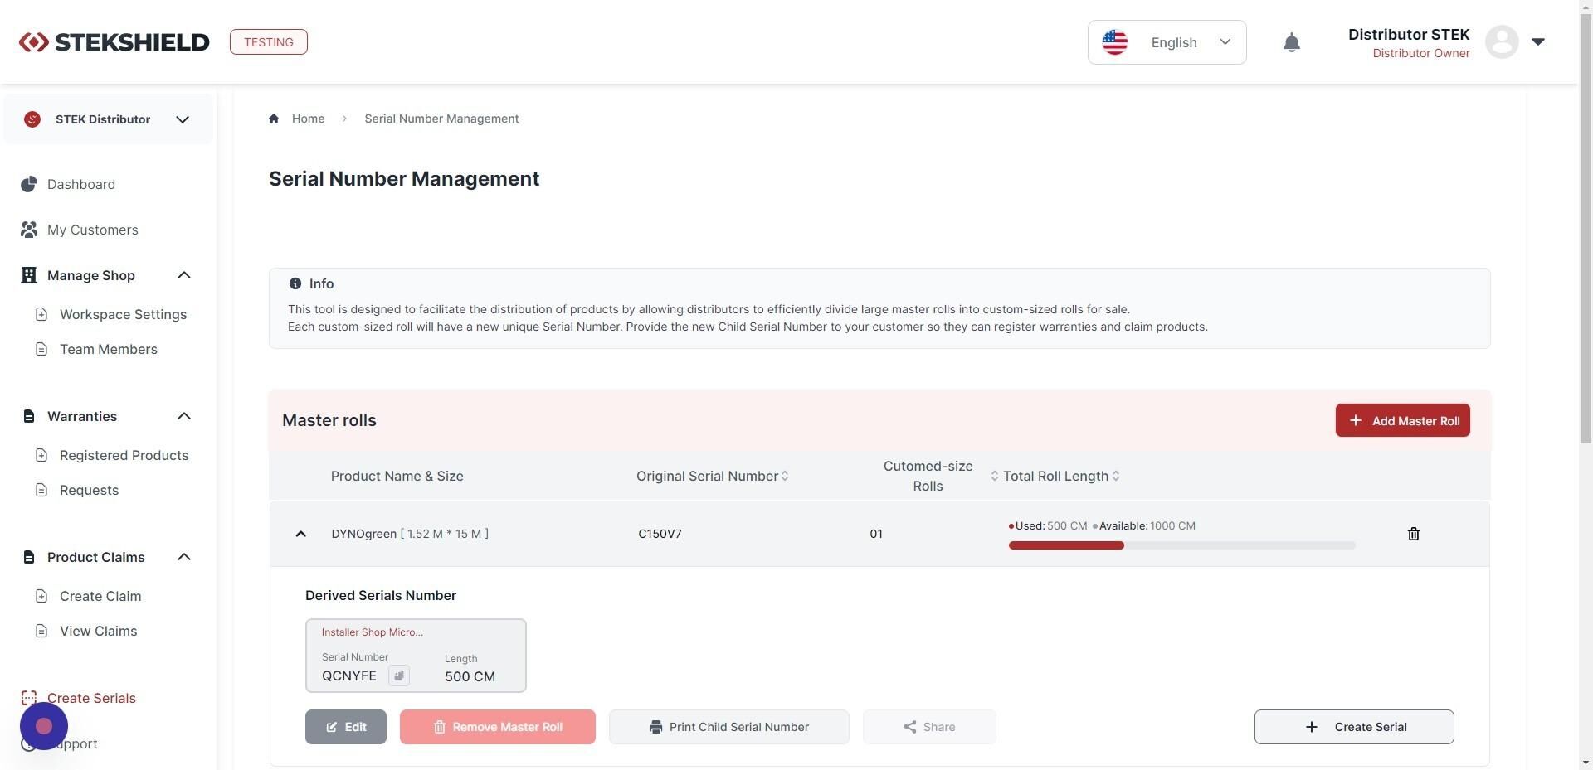1593x770 pixels.
Task: Open My Customers page
Action: (x=93, y=230)
